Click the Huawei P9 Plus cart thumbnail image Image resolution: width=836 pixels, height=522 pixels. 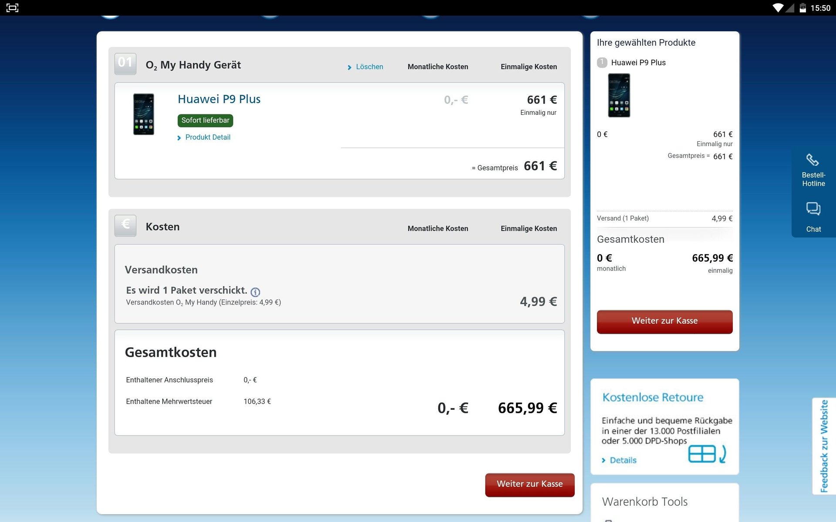[144, 114]
